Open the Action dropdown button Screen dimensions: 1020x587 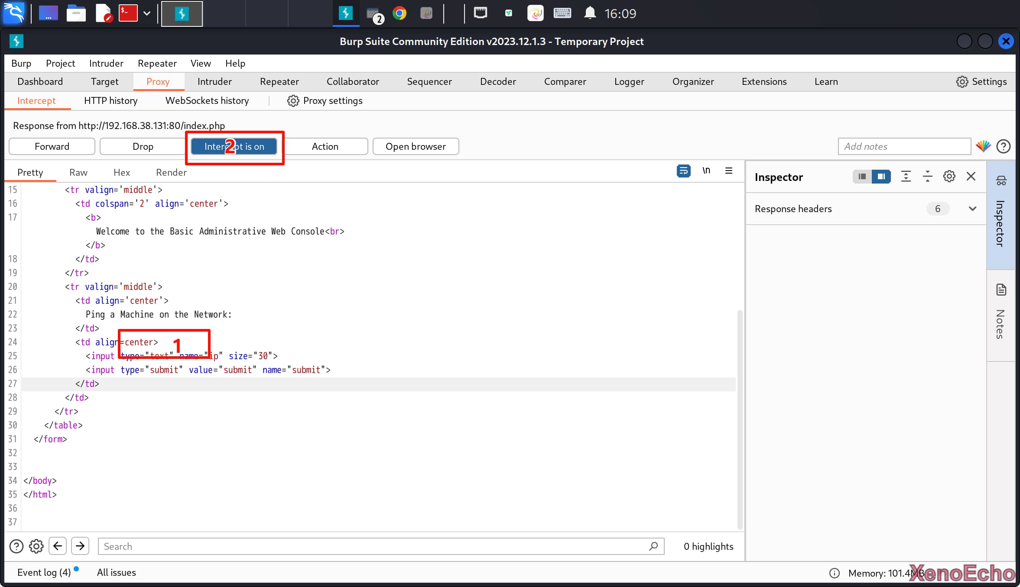pyautogui.click(x=325, y=146)
